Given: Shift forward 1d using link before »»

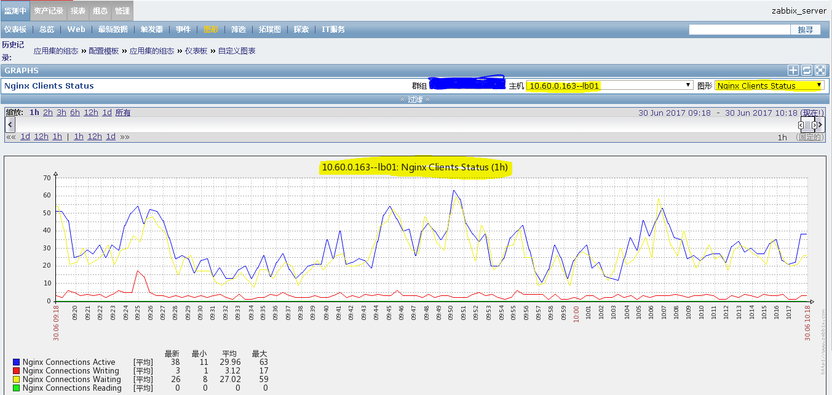Looking at the screenshot, I should click(x=111, y=137).
